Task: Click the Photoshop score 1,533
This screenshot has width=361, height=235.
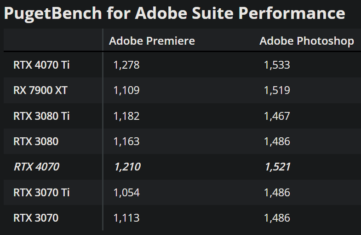Action: point(277,65)
